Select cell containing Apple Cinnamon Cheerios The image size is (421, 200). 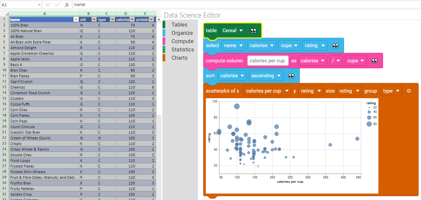[32, 53]
